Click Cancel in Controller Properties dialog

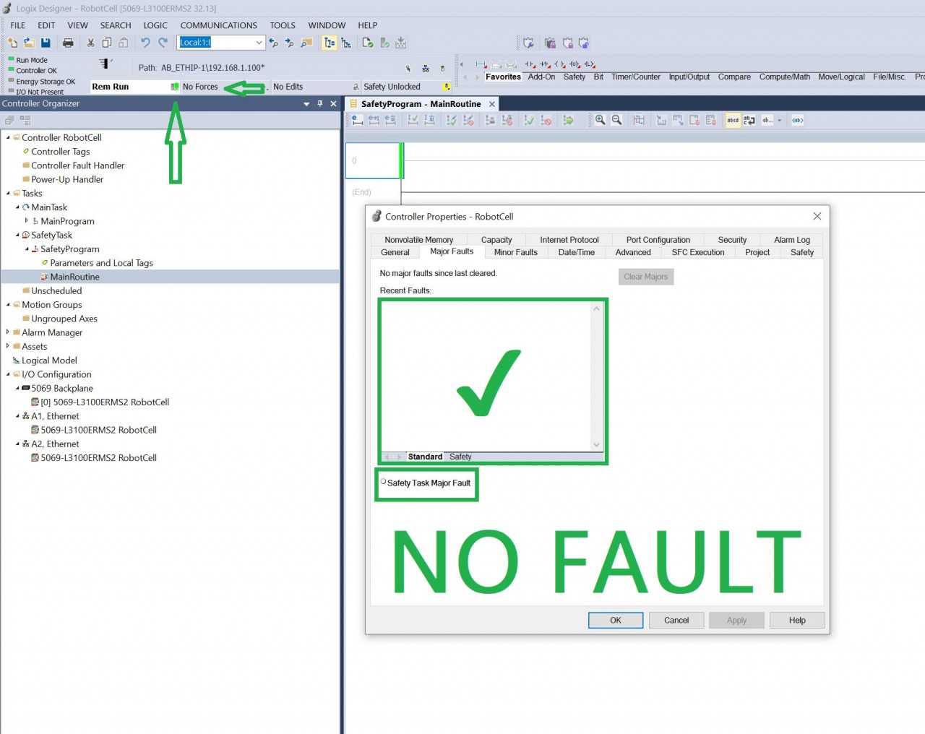pyautogui.click(x=676, y=620)
